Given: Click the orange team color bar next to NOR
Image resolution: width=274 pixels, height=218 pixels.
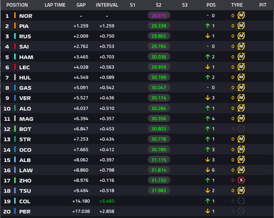Looking at the screenshot, I should point(15,16).
